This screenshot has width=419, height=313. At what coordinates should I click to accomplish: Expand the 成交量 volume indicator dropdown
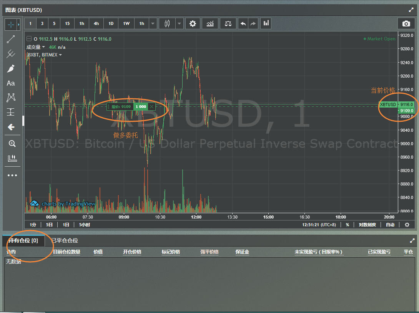pos(43,47)
